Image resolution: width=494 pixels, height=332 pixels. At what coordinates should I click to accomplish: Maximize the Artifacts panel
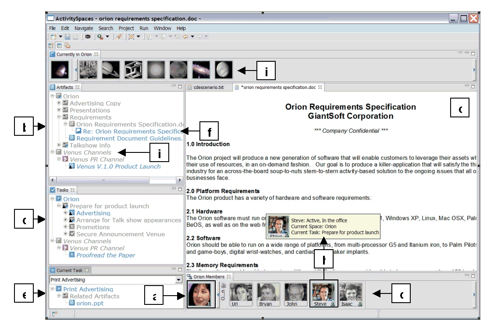point(180,87)
